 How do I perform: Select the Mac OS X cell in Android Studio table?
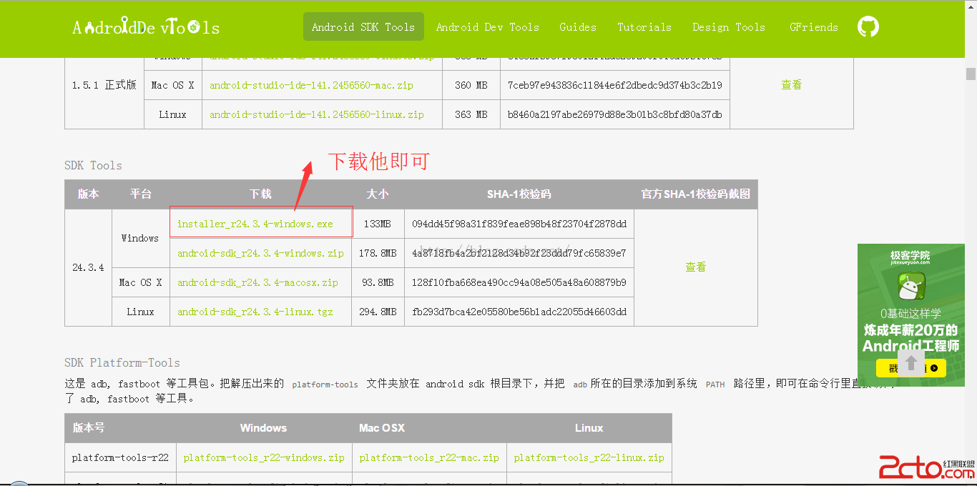(x=173, y=85)
